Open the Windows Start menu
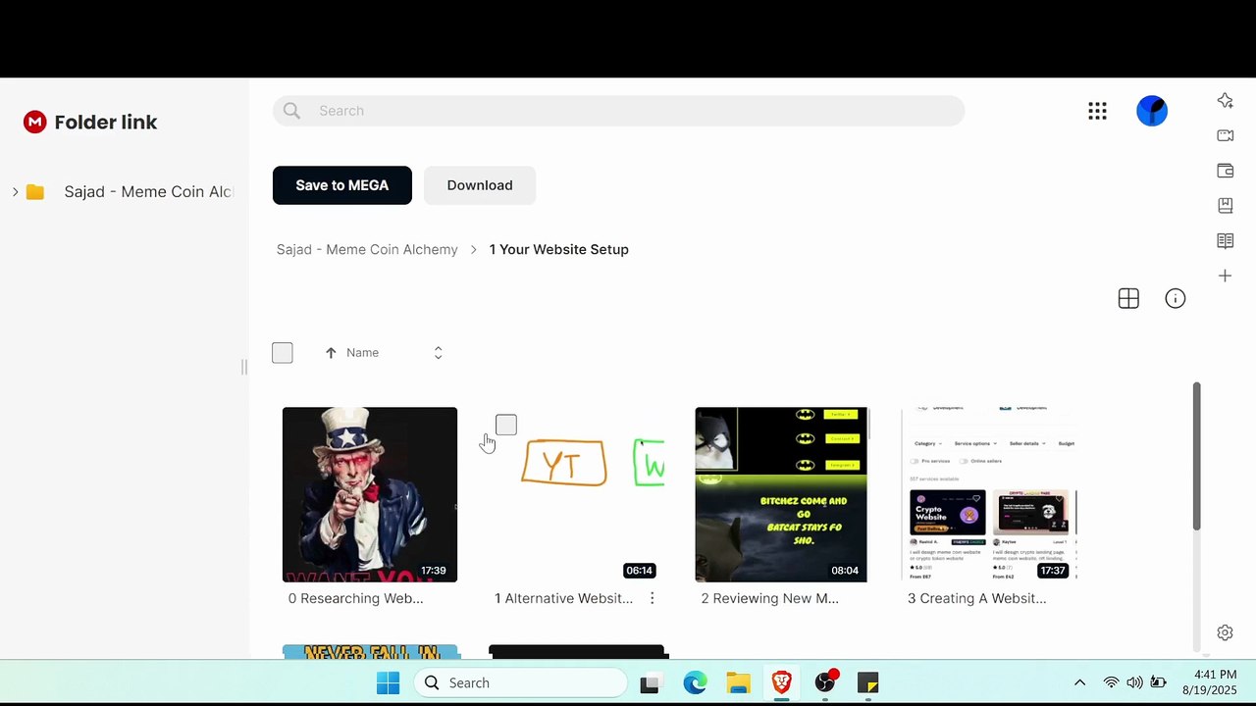This screenshot has height=706, width=1256. tap(389, 682)
